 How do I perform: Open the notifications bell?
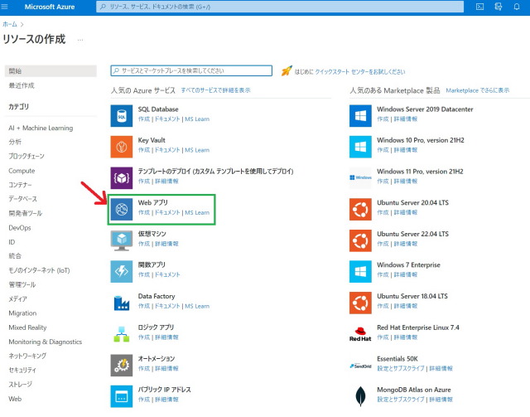coord(517,7)
